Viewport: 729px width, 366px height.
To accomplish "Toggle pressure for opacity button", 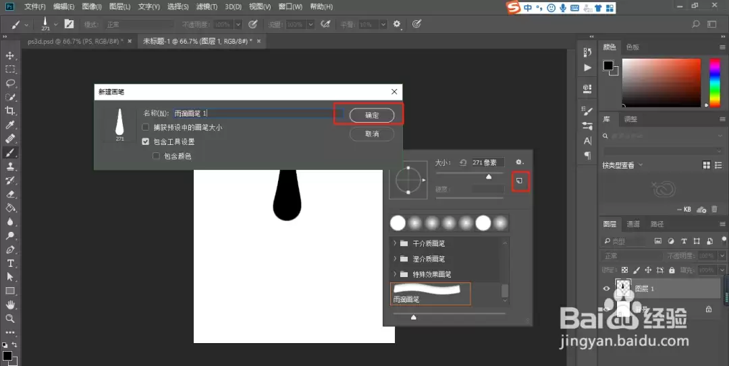I will tap(253, 24).
